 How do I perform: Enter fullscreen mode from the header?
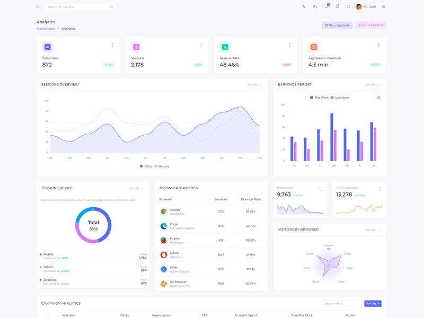[348, 7]
